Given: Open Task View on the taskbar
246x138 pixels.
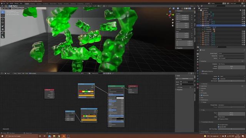Looking at the screenshot, I should [45, 136].
